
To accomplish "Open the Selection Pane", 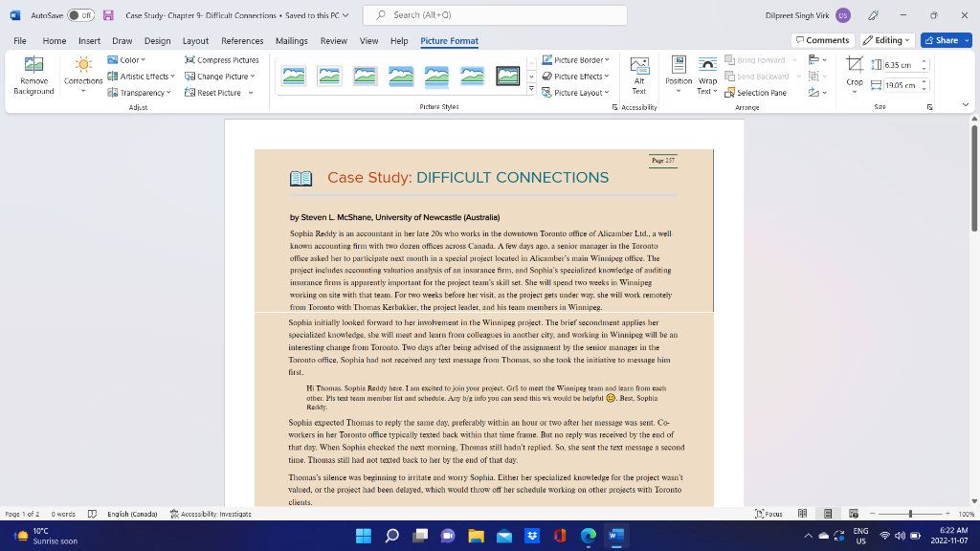I will pyautogui.click(x=755, y=93).
